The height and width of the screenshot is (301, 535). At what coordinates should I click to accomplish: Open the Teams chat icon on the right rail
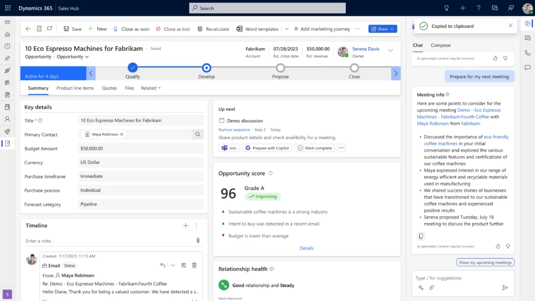tap(528, 38)
